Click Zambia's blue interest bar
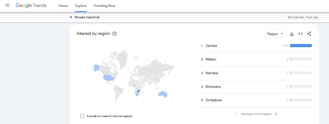 pyautogui.click(x=301, y=45)
